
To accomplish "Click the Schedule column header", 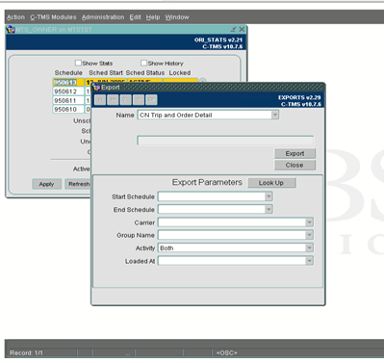I will pyautogui.click(x=68, y=73).
